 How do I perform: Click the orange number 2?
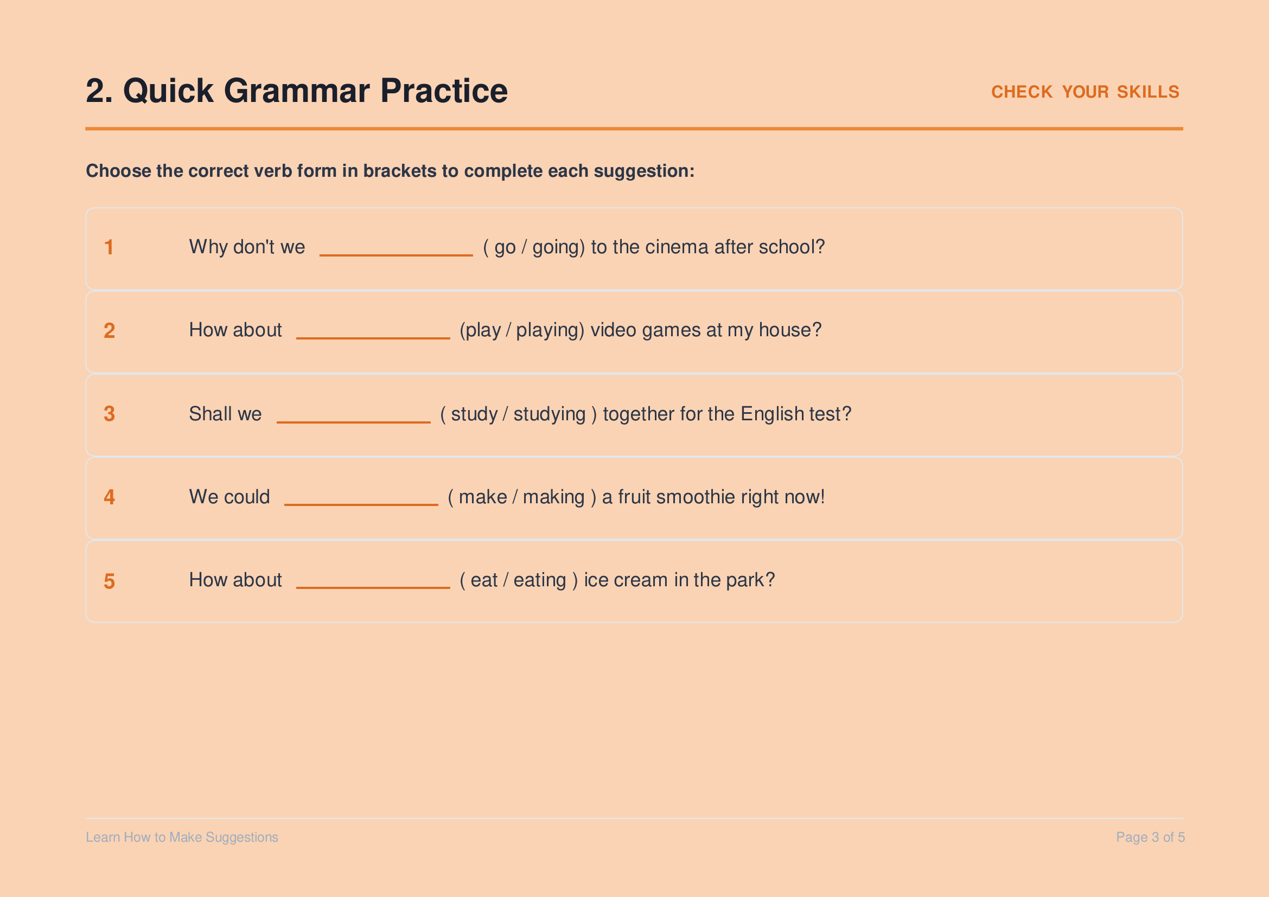(110, 330)
